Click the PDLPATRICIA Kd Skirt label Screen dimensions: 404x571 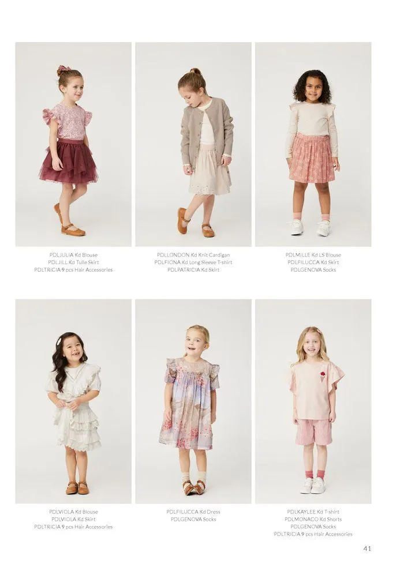[193, 270]
